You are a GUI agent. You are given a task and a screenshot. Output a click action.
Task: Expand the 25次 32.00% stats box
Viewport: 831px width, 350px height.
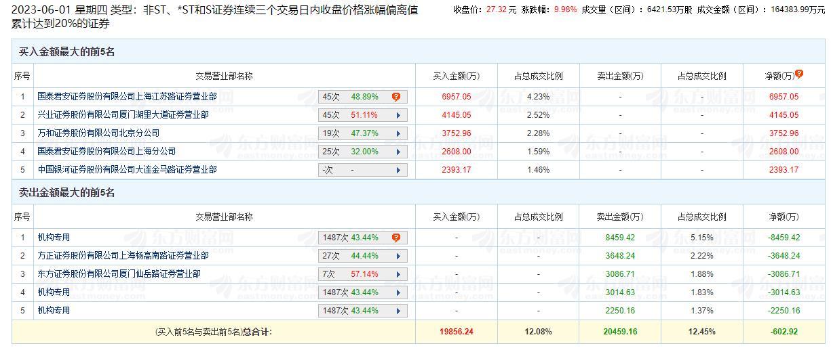(x=363, y=152)
